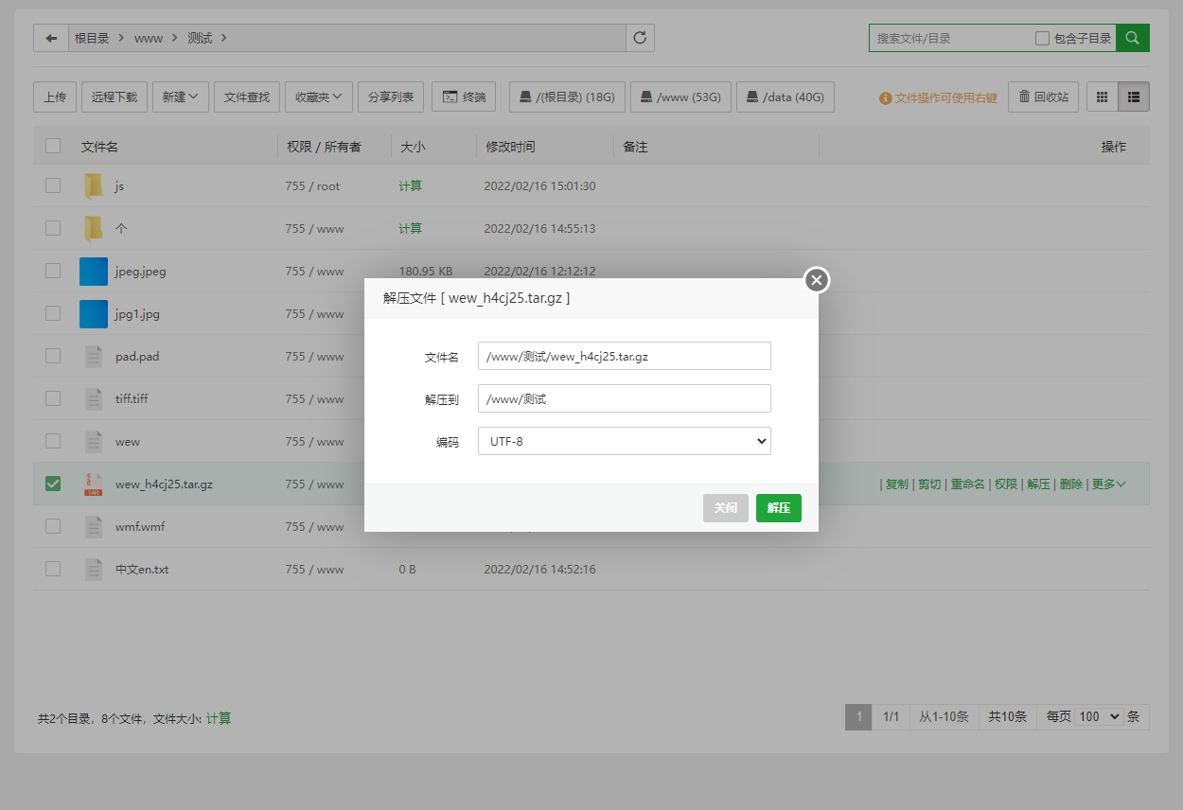The image size is (1183, 810).
Task: Click the www breadcrumb path item
Action: 149,39
